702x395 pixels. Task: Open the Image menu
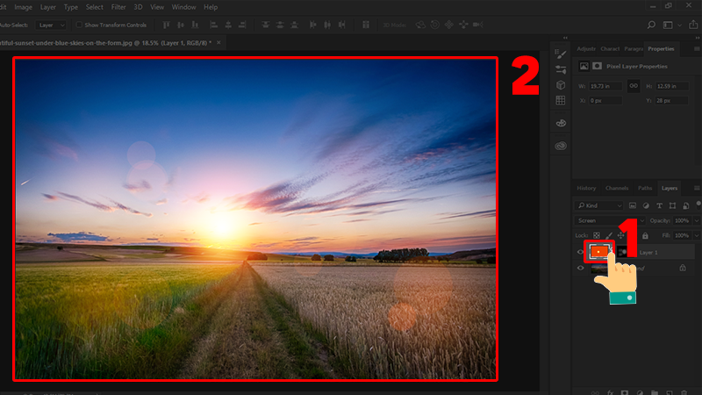23,7
